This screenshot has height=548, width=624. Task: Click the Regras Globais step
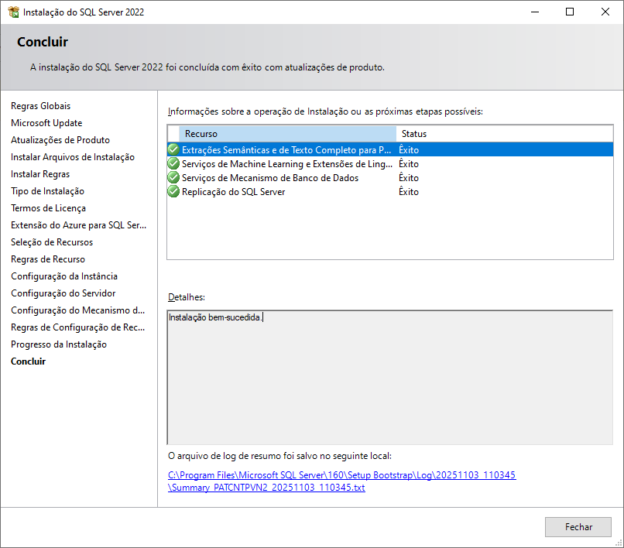pos(40,106)
